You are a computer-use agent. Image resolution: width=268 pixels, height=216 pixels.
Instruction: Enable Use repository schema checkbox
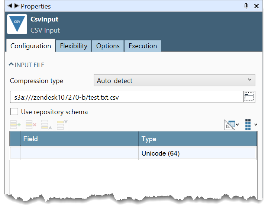(14, 112)
